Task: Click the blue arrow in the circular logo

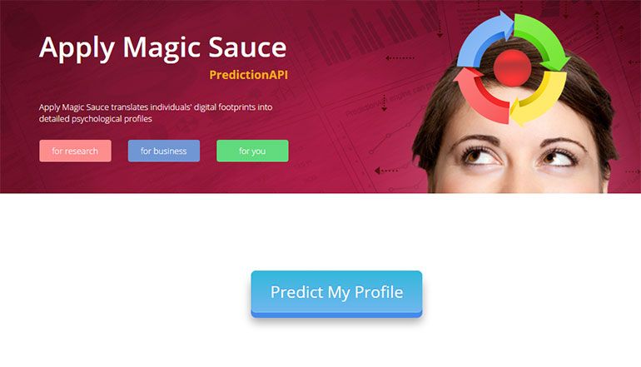Action: (x=480, y=41)
